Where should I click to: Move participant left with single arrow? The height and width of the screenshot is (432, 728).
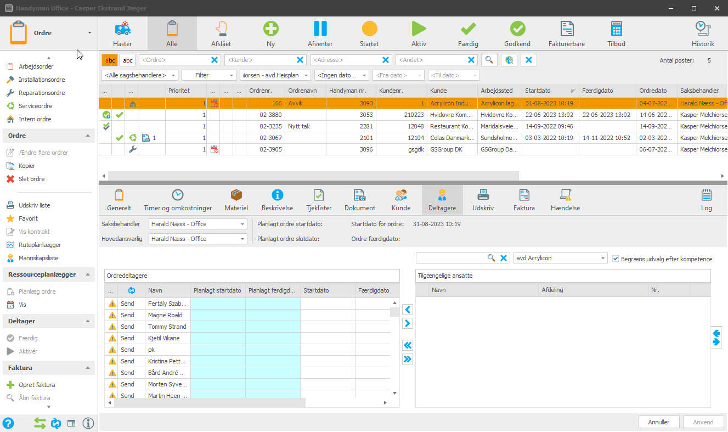408,310
